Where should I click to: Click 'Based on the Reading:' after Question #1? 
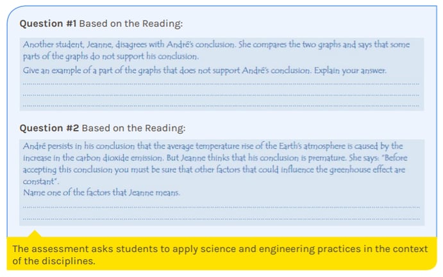click(131, 24)
